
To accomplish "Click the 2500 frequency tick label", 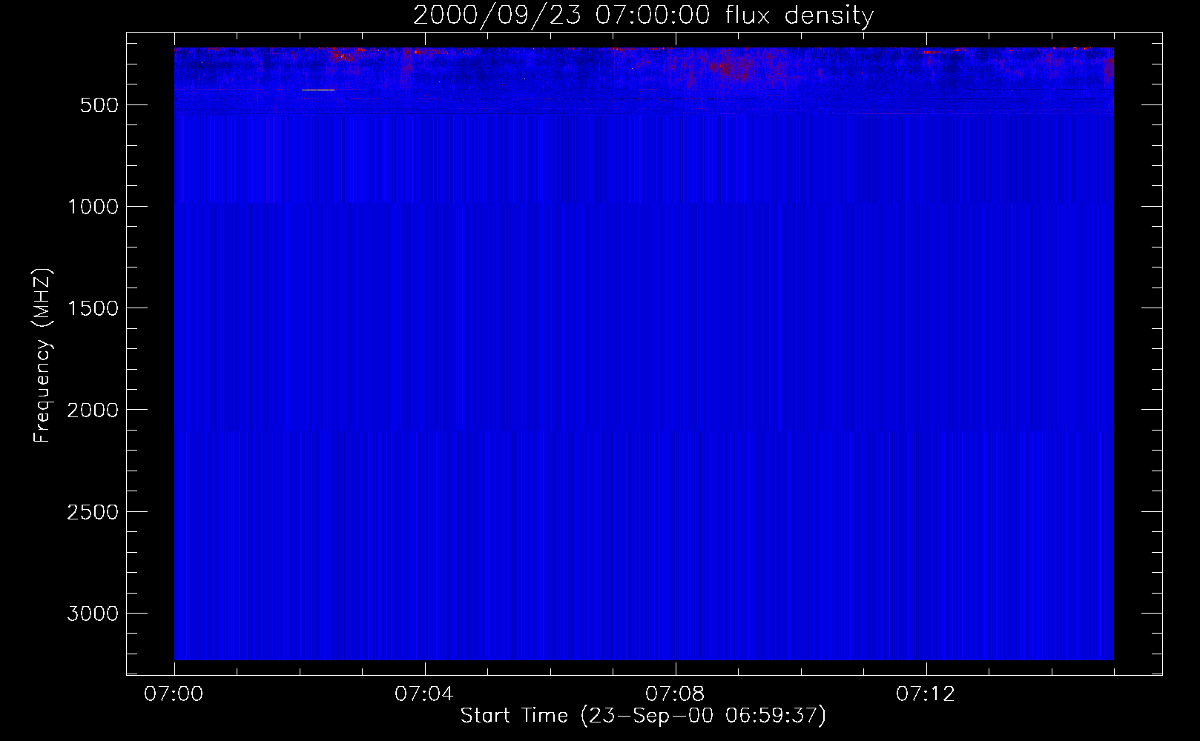I will (x=93, y=512).
